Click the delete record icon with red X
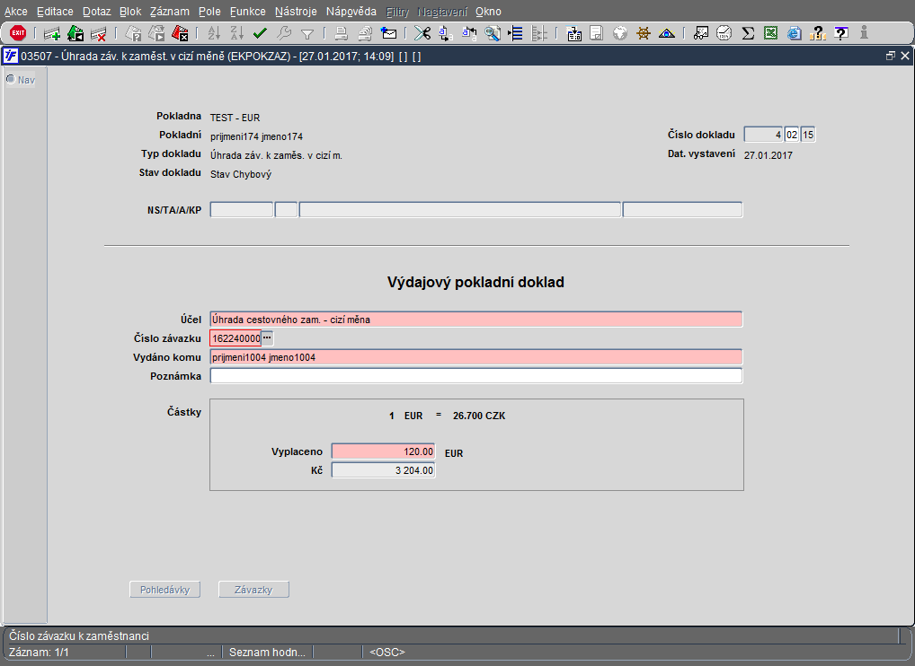 click(99, 33)
